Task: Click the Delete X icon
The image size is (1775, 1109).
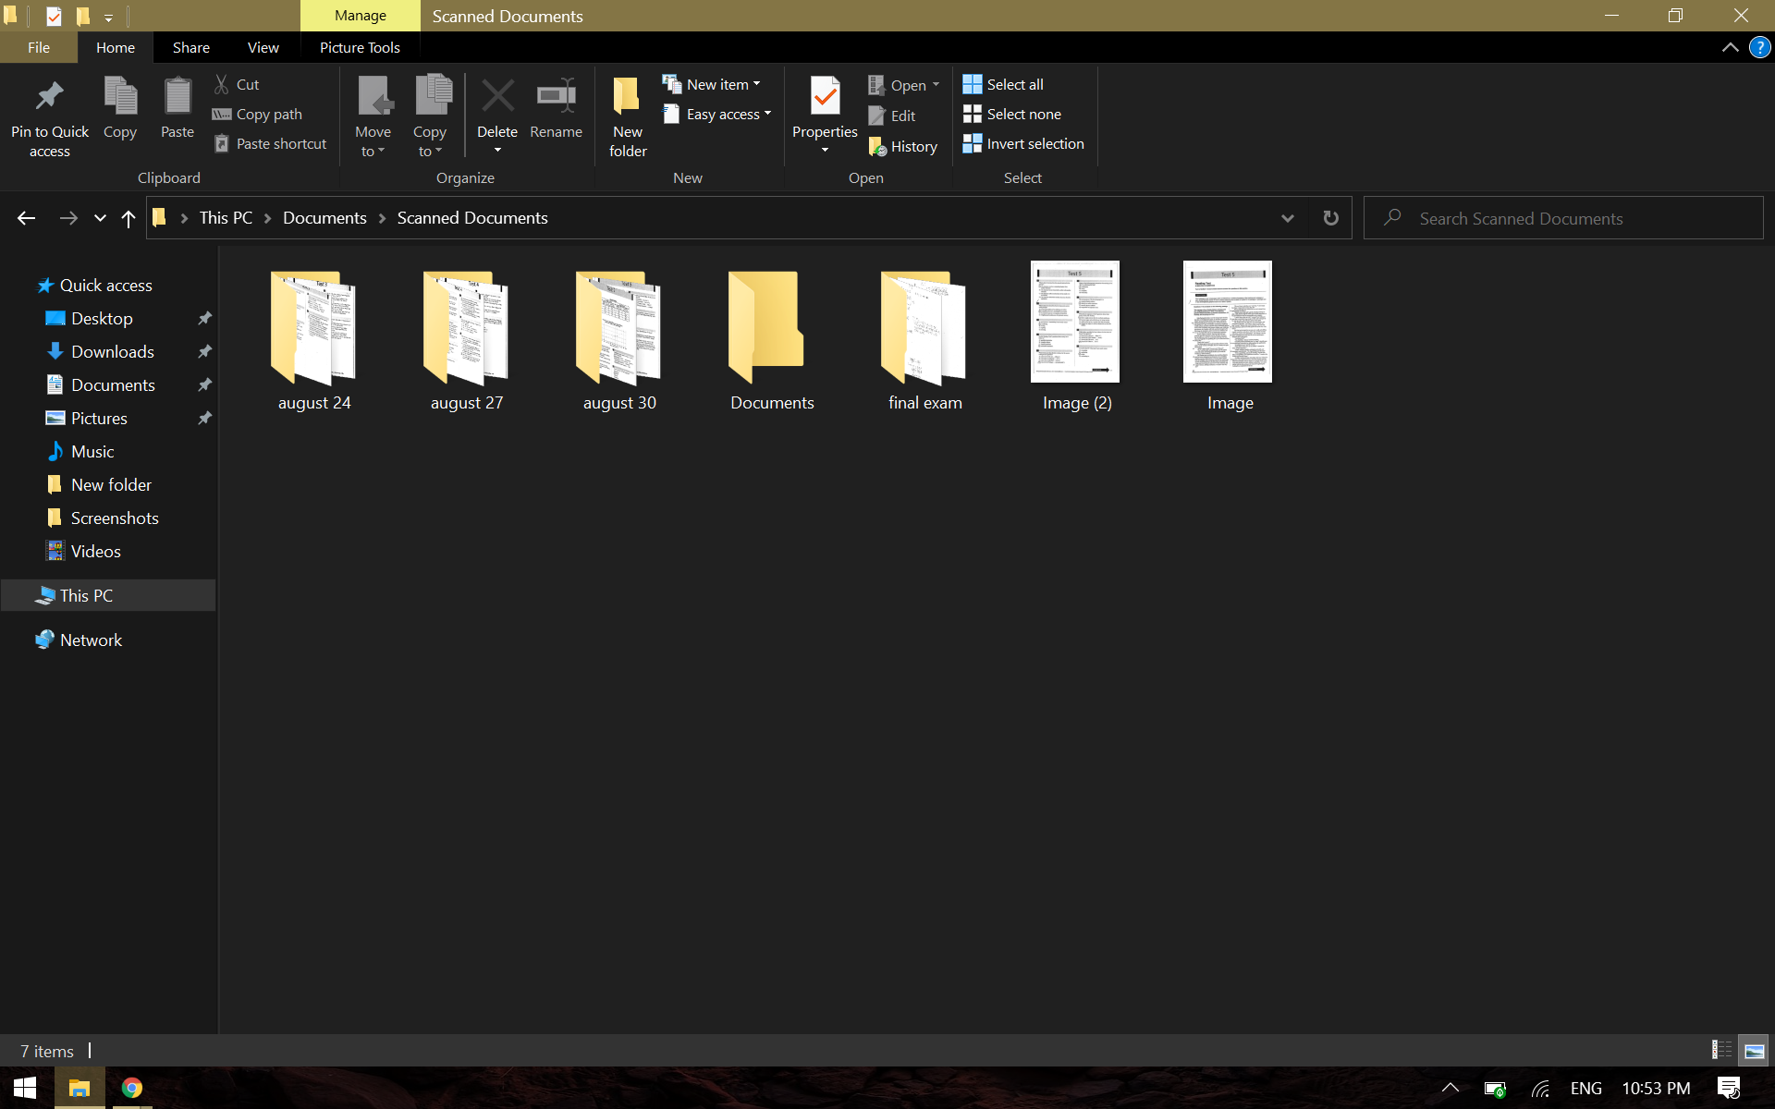Action: pyautogui.click(x=497, y=95)
